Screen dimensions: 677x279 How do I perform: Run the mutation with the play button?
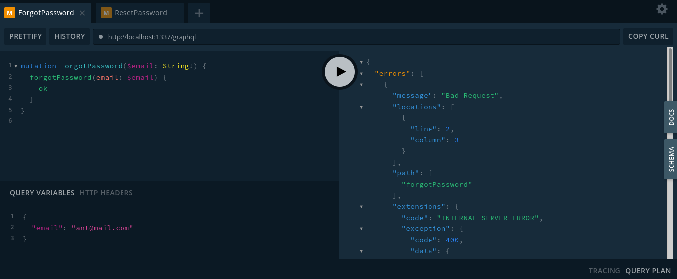pos(340,72)
